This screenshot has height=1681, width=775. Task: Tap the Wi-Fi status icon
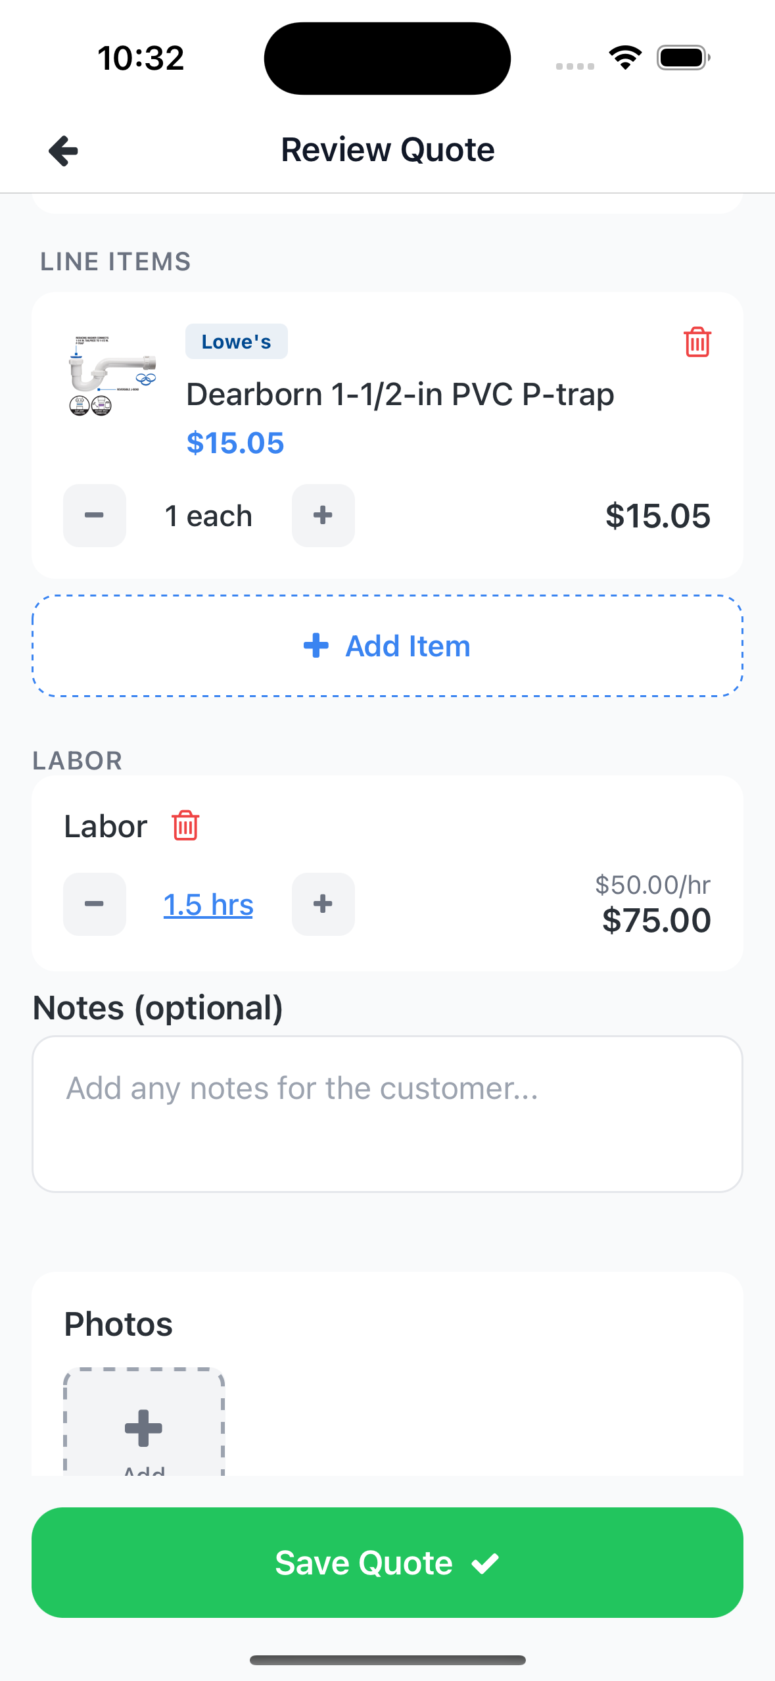(x=625, y=58)
